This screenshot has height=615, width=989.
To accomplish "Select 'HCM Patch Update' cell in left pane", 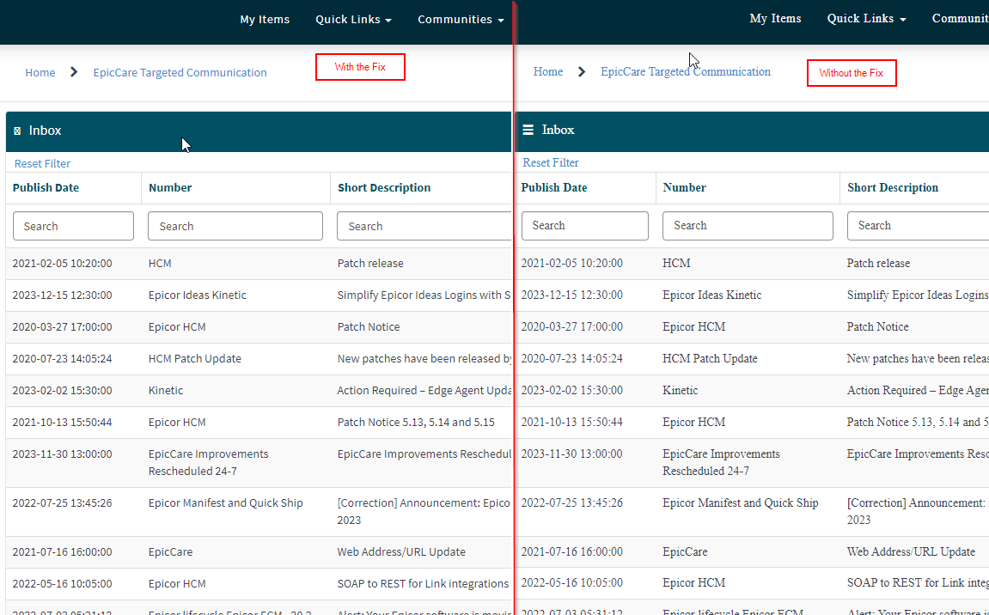I will (x=195, y=358).
